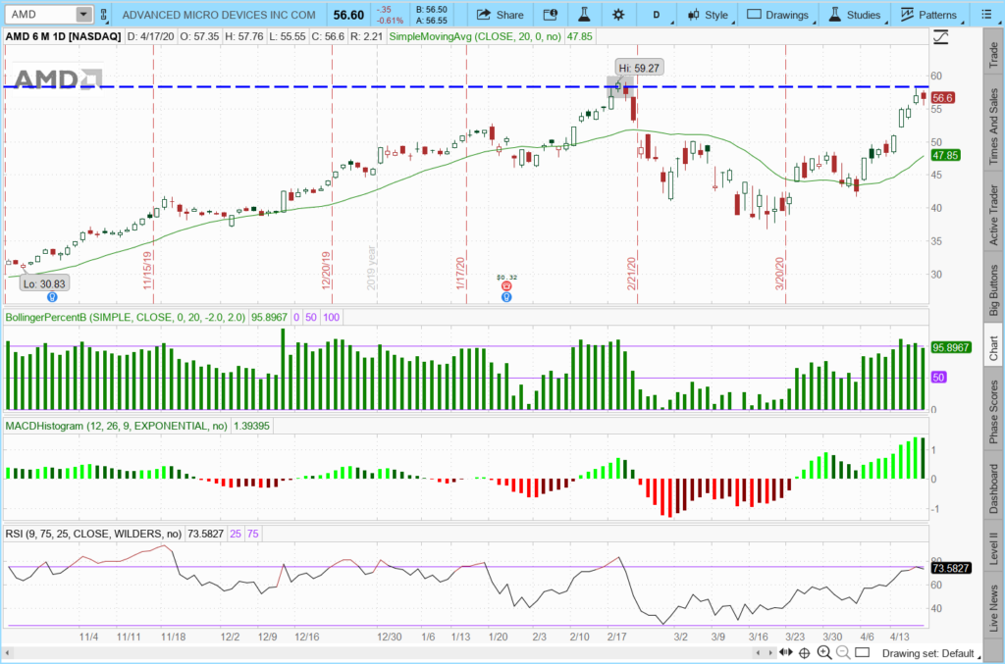The width and height of the screenshot is (1005, 664).
Task: Activate the crosshair pan icon
Action: pos(805,653)
